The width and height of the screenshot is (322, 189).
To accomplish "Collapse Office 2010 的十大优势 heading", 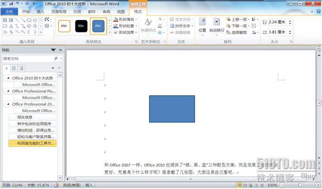I will tap(8, 78).
